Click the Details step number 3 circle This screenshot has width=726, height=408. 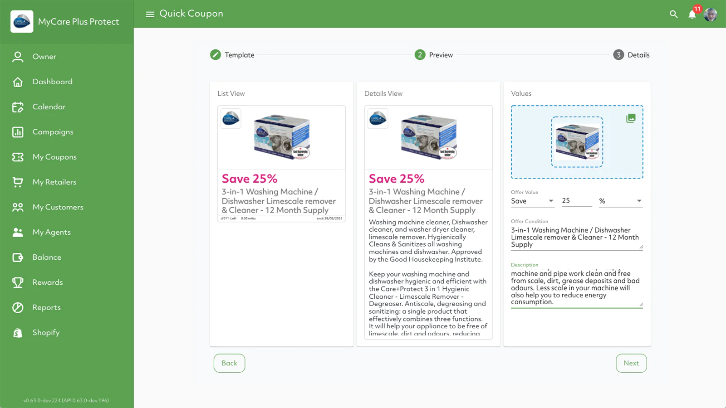618,55
